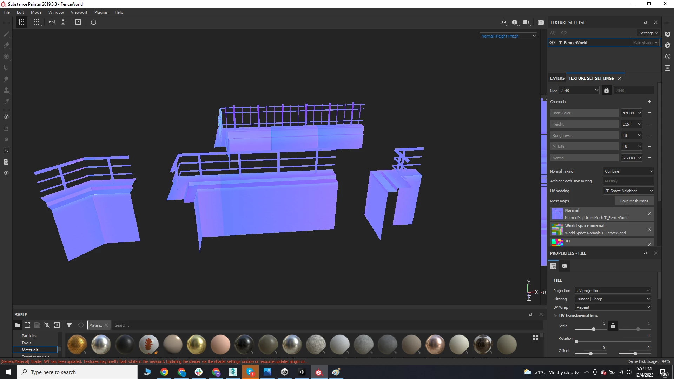Click the Add channel plus icon
The height and width of the screenshot is (379, 674).
[649, 102]
